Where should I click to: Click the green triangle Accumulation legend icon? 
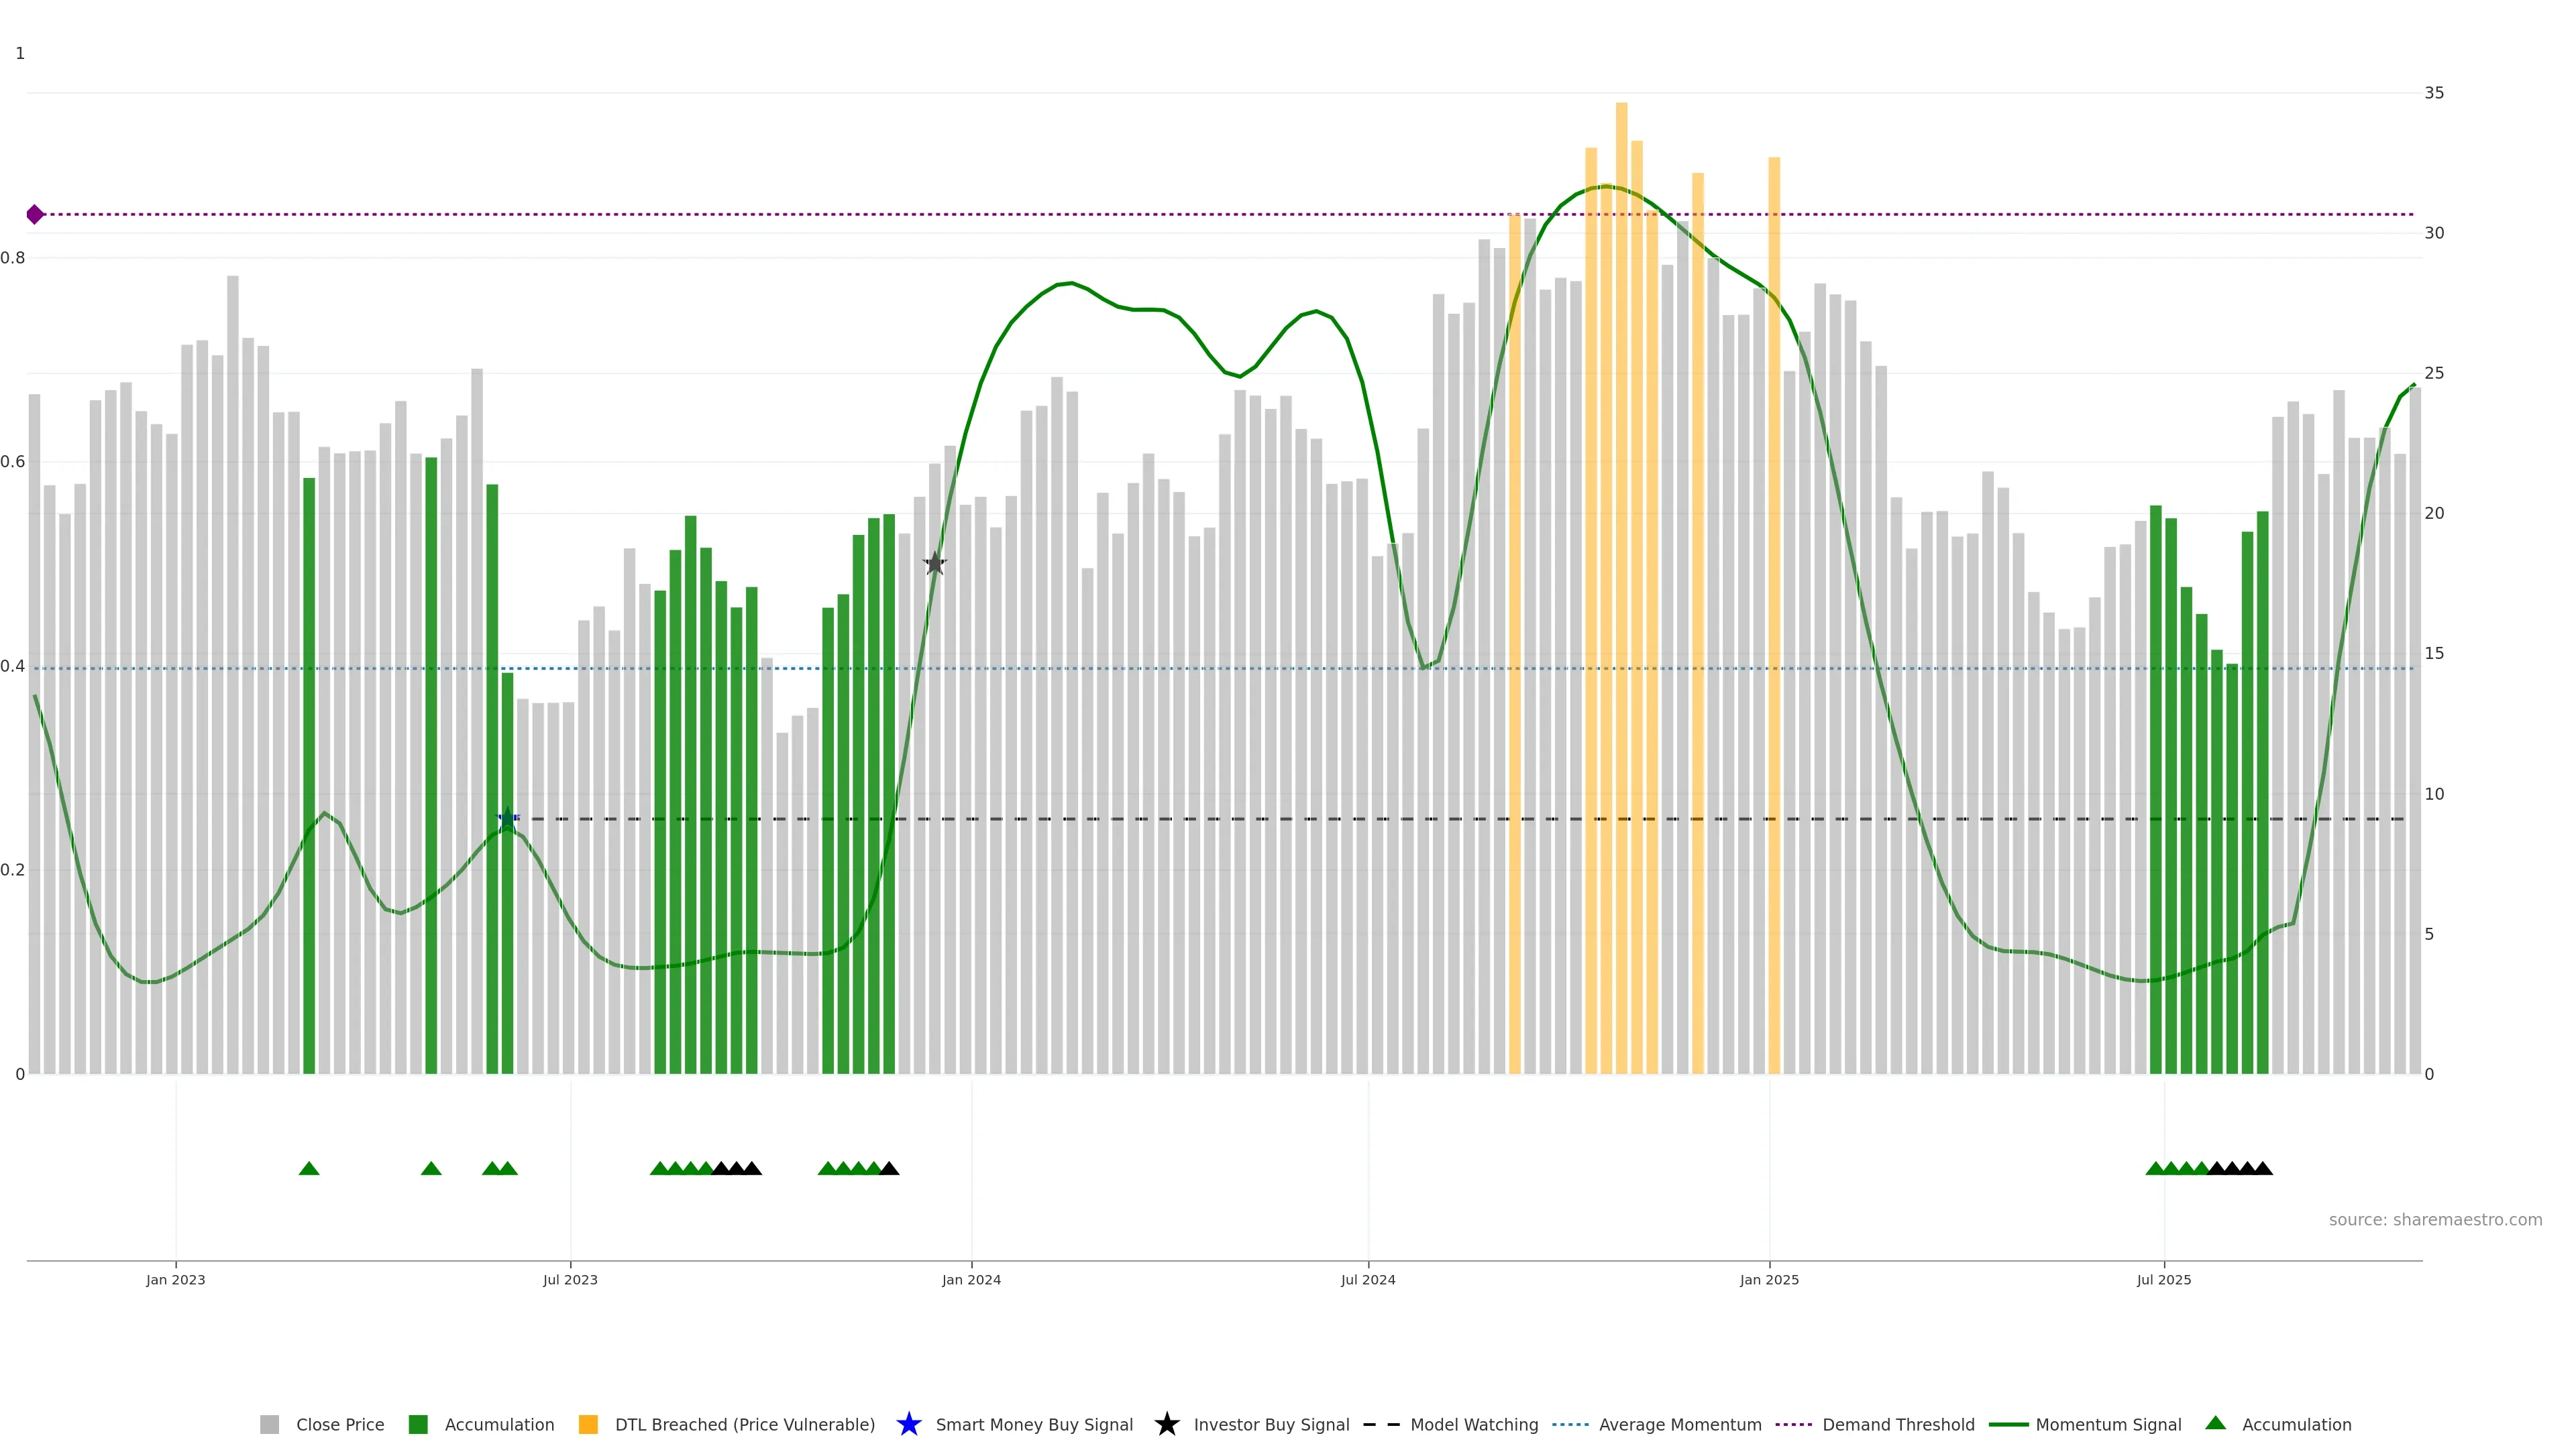(2215, 1423)
